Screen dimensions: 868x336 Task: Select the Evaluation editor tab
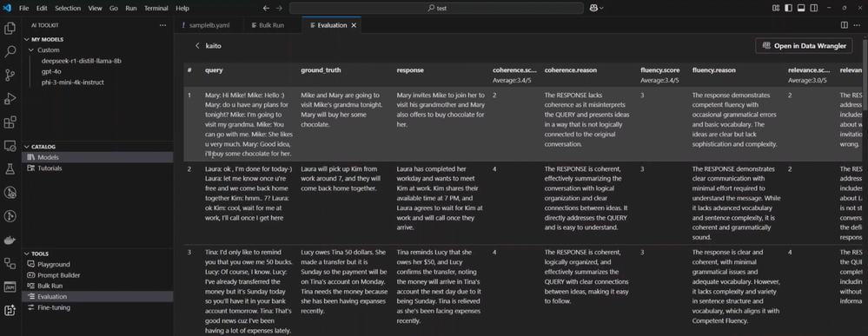tap(332, 25)
